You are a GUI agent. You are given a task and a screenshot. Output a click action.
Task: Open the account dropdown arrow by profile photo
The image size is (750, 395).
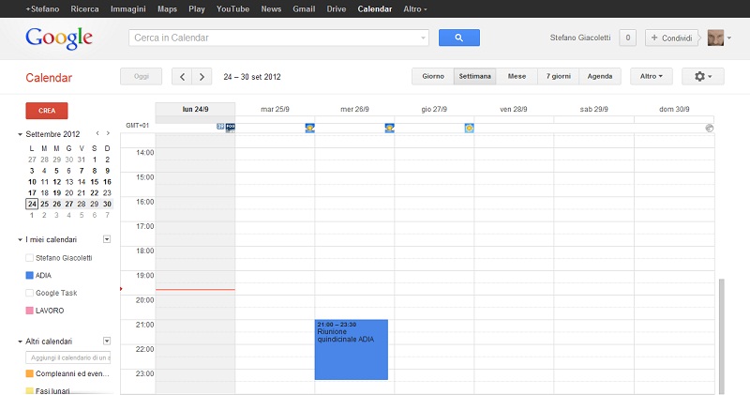[729, 38]
